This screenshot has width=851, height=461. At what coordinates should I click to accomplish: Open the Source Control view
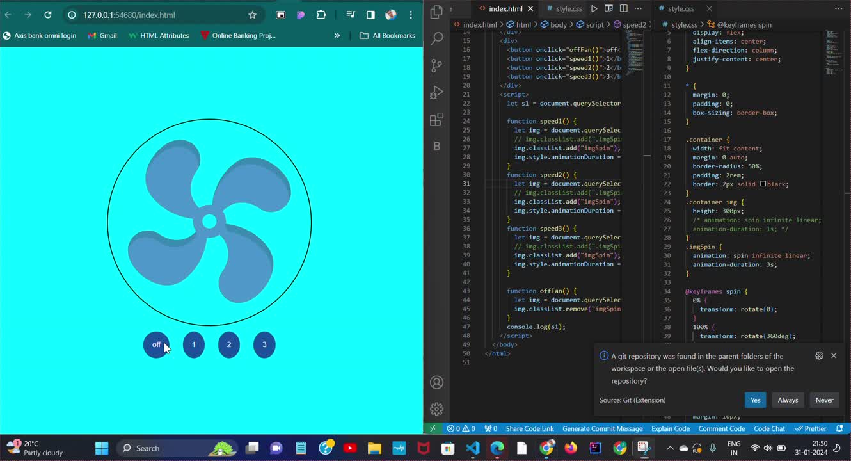(x=437, y=65)
